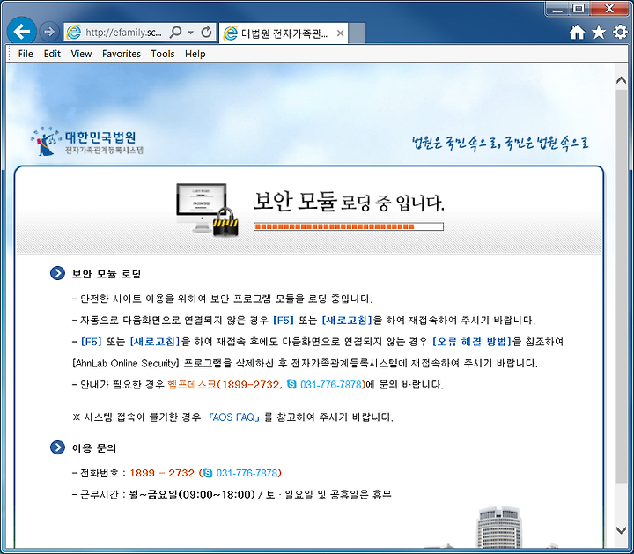Open the Favorites menu
This screenshot has height=554, width=634.
point(122,54)
